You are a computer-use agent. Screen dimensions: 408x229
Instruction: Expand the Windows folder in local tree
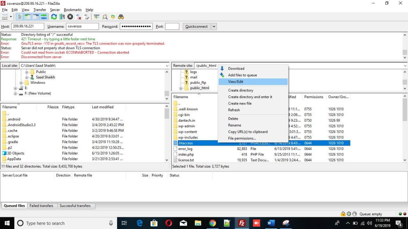pos(21,83)
